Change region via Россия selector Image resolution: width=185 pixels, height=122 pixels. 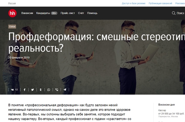[12, 4]
